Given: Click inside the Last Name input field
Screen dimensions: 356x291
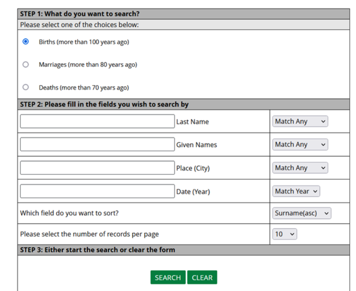Looking at the screenshot, I should pyautogui.click(x=97, y=121).
